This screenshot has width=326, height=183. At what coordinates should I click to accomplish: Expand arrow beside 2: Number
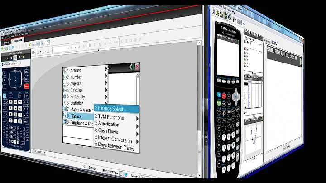(x=106, y=76)
